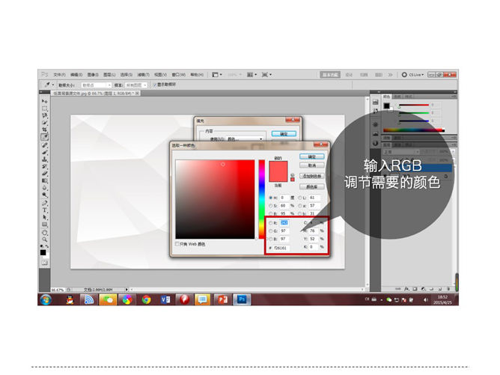
Task: Select the Move tool in the toolbox
Action: coord(44,101)
